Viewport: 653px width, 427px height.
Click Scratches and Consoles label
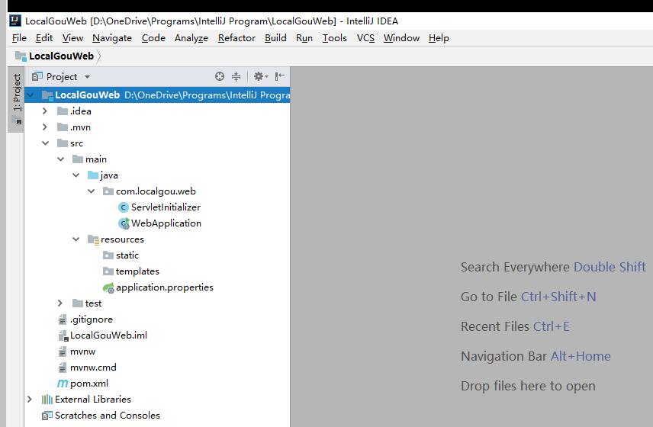[x=108, y=416]
